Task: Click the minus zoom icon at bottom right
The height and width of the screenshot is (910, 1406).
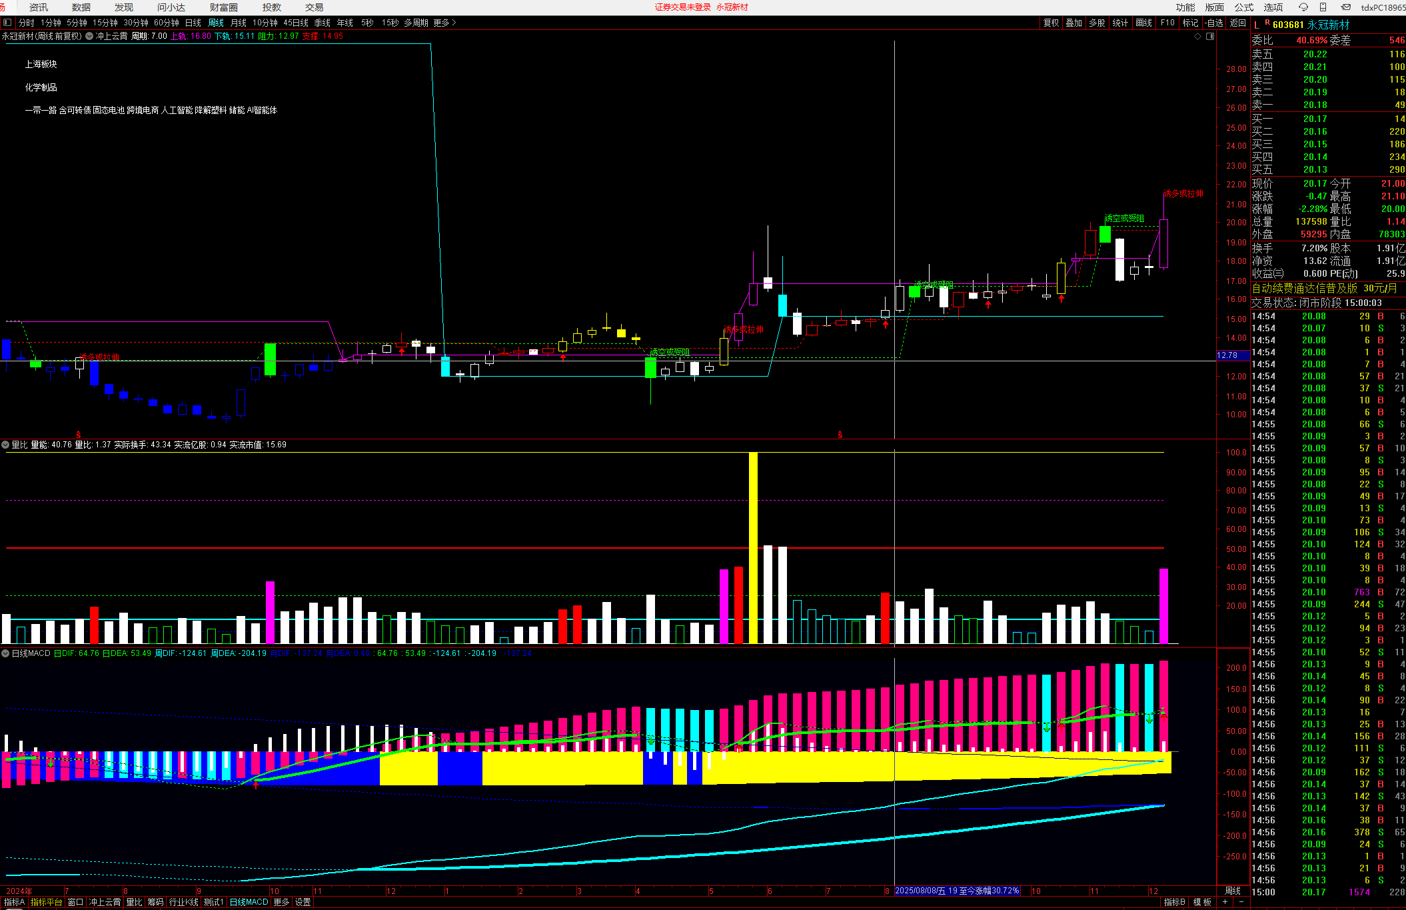Action: [1241, 902]
